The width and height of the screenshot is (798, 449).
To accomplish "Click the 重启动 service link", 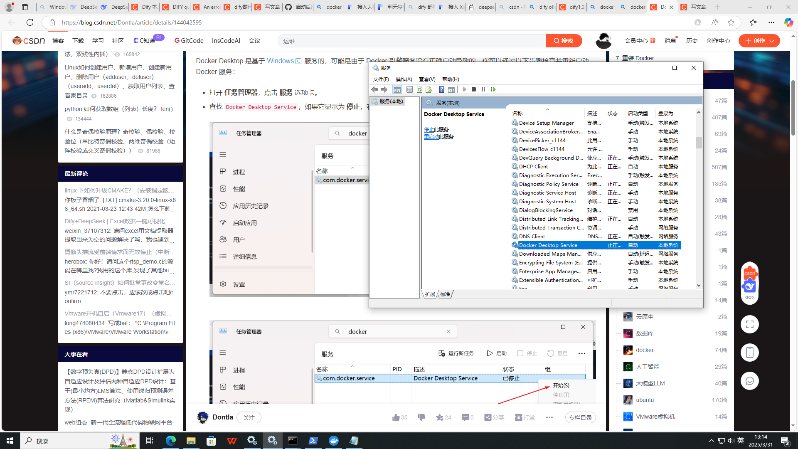I will tap(431, 137).
